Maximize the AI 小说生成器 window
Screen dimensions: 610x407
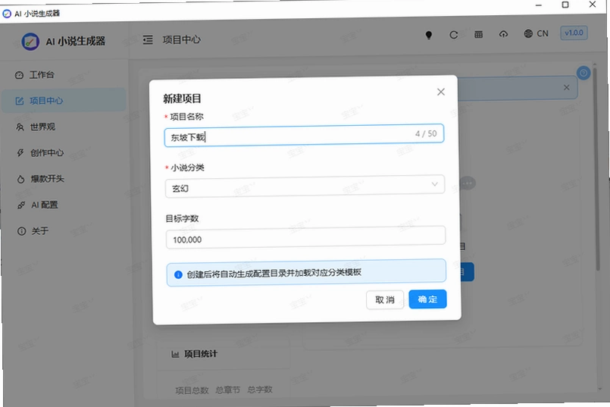(x=565, y=5)
